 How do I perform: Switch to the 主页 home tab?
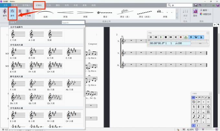16,5
